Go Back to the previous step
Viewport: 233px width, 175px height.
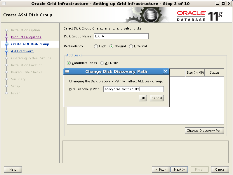pyautogui.click(x=161, y=169)
